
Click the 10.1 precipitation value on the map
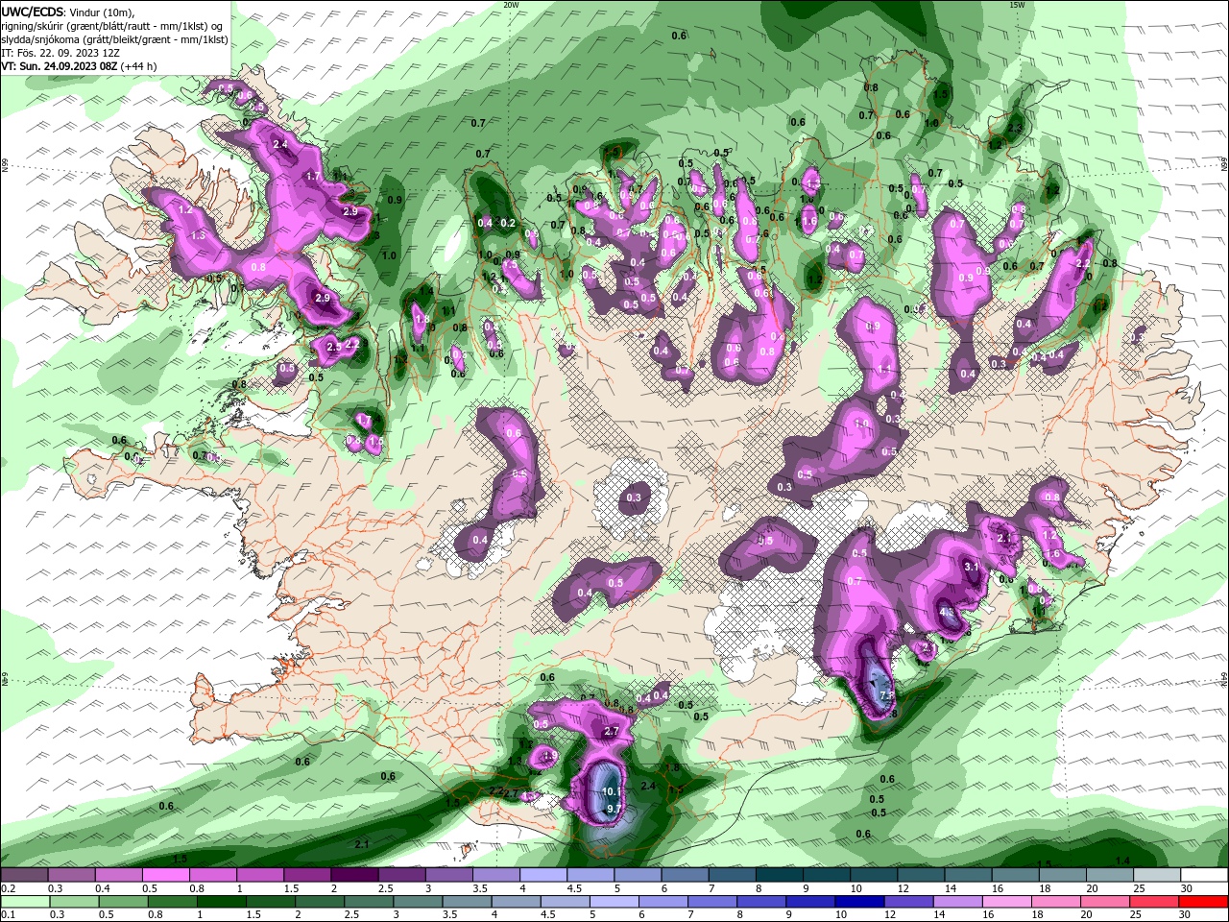point(611,792)
